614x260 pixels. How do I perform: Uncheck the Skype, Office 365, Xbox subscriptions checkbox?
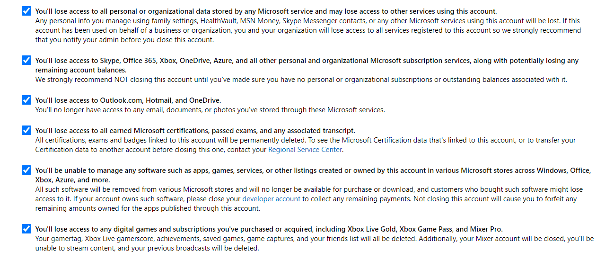26,61
